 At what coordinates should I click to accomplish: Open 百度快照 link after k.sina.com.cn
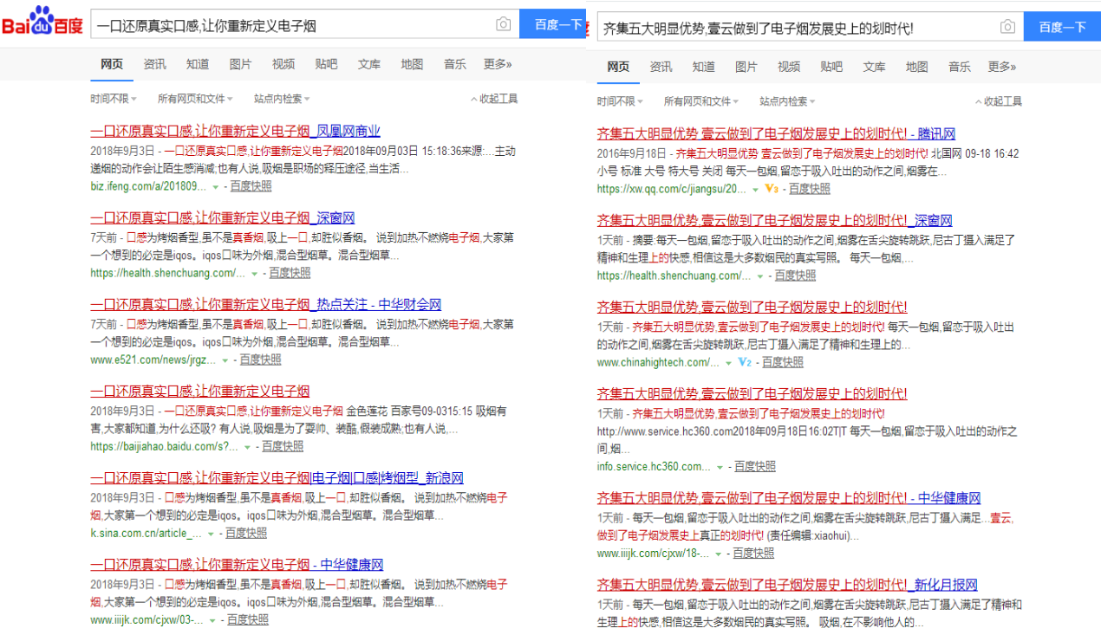click(x=246, y=534)
